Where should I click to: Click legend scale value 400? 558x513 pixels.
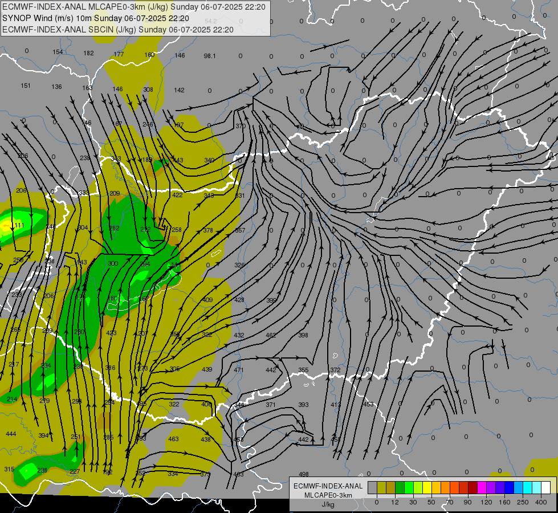point(541,502)
